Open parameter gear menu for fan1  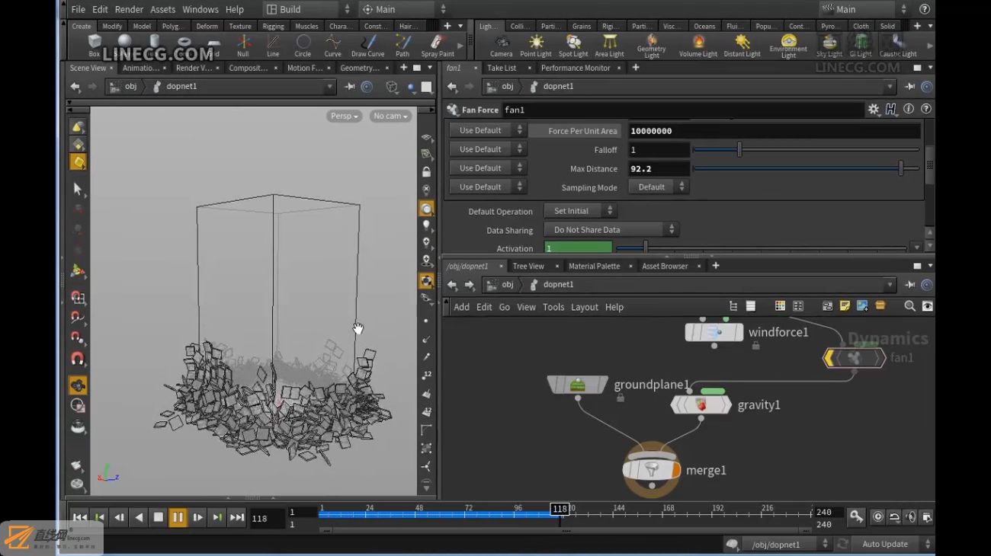point(874,110)
